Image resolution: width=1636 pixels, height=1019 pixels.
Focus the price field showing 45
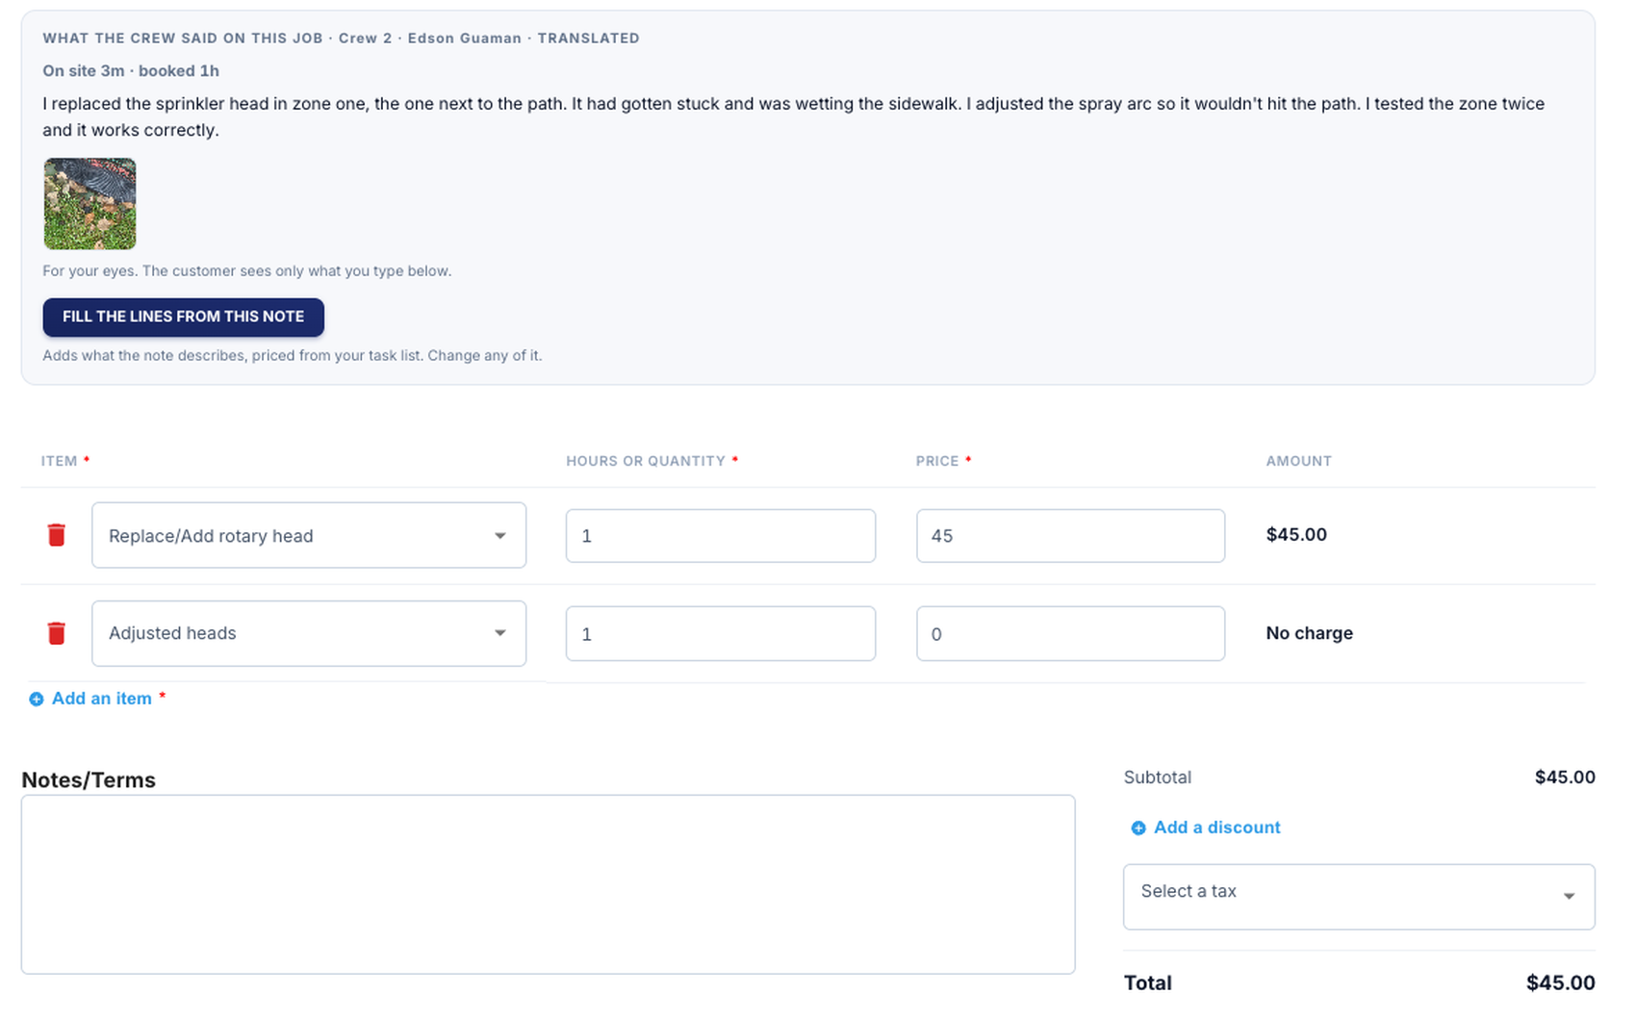pos(1070,536)
